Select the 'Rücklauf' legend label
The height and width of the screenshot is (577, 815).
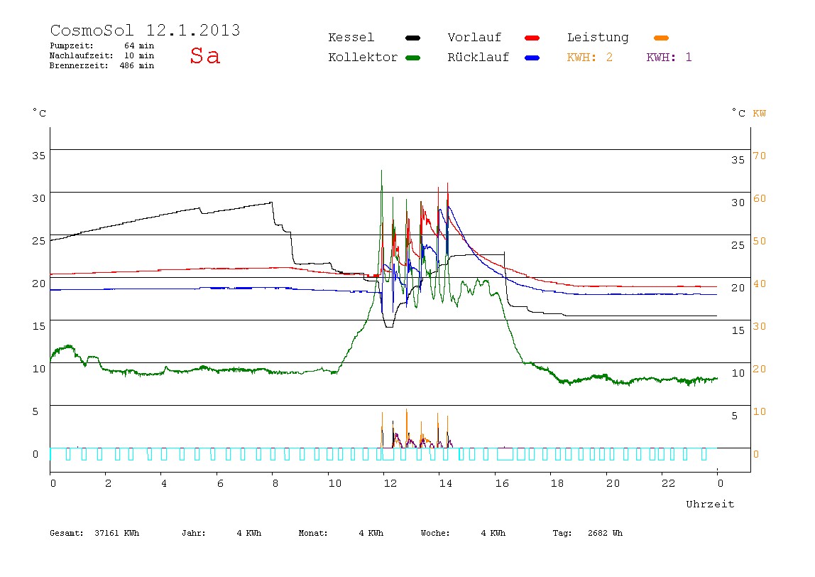click(x=478, y=58)
